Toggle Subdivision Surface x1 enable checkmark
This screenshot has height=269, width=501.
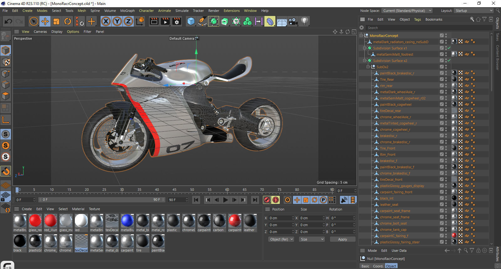tap(449, 48)
